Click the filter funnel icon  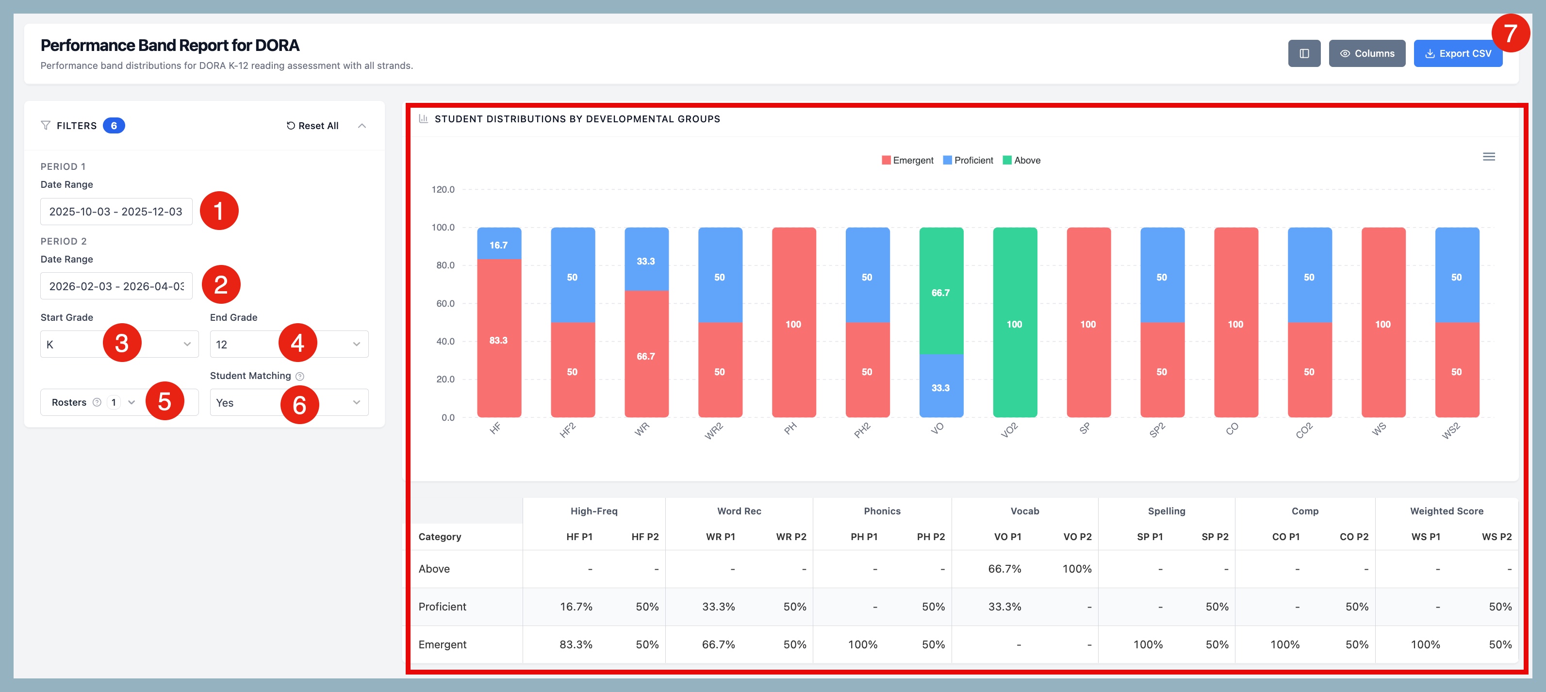pos(46,125)
